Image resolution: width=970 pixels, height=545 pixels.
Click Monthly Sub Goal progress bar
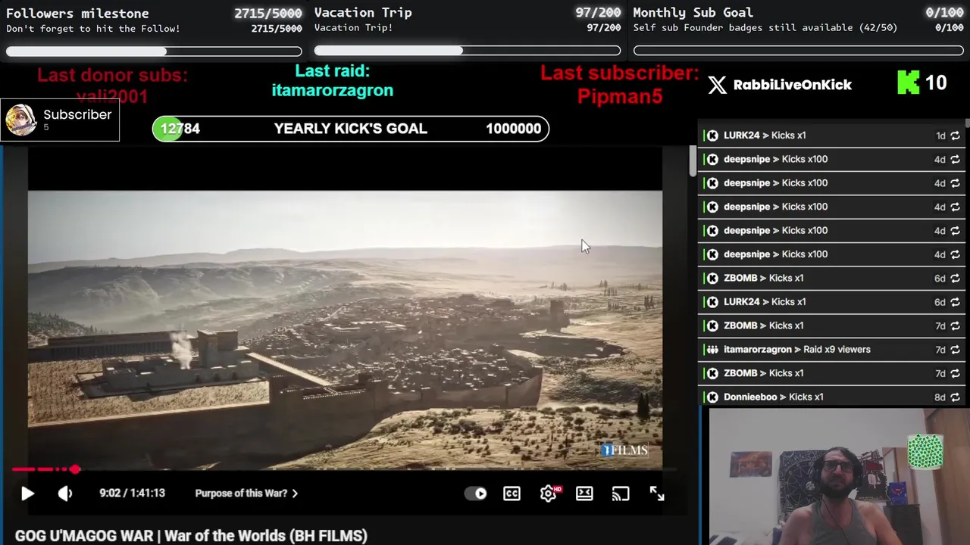click(x=798, y=51)
